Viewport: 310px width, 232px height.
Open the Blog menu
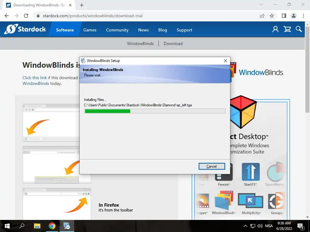163,30
